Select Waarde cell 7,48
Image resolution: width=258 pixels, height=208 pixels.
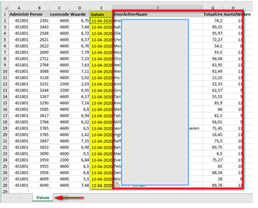(80, 185)
